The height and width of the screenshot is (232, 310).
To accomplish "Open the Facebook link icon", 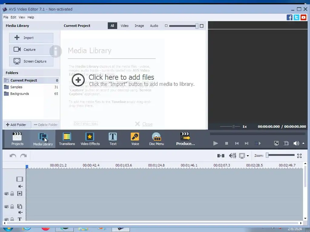I will (289, 17).
